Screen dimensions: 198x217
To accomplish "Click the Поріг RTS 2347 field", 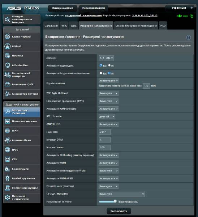I will pos(105,132).
